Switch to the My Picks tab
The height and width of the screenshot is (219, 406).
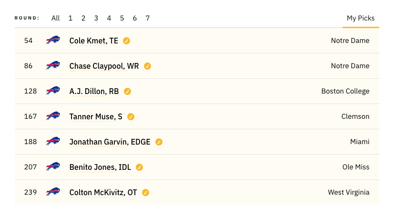click(x=361, y=18)
